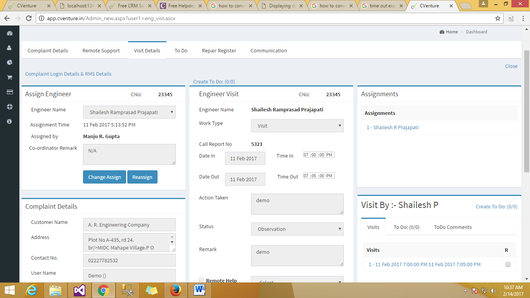The image size is (530, 298).
Task: Open the info circle sidebar icon
Action: (10, 121)
